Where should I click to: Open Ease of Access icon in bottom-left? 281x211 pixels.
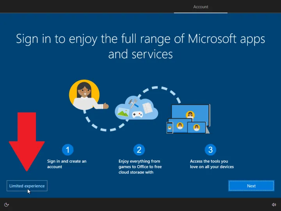tap(7, 204)
